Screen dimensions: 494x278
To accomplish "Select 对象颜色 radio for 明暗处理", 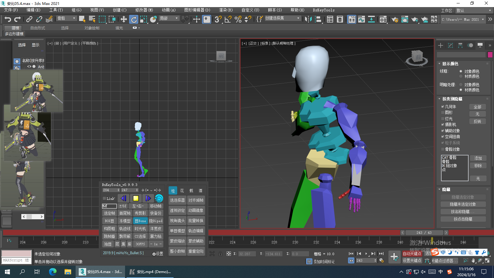I will point(461,85).
